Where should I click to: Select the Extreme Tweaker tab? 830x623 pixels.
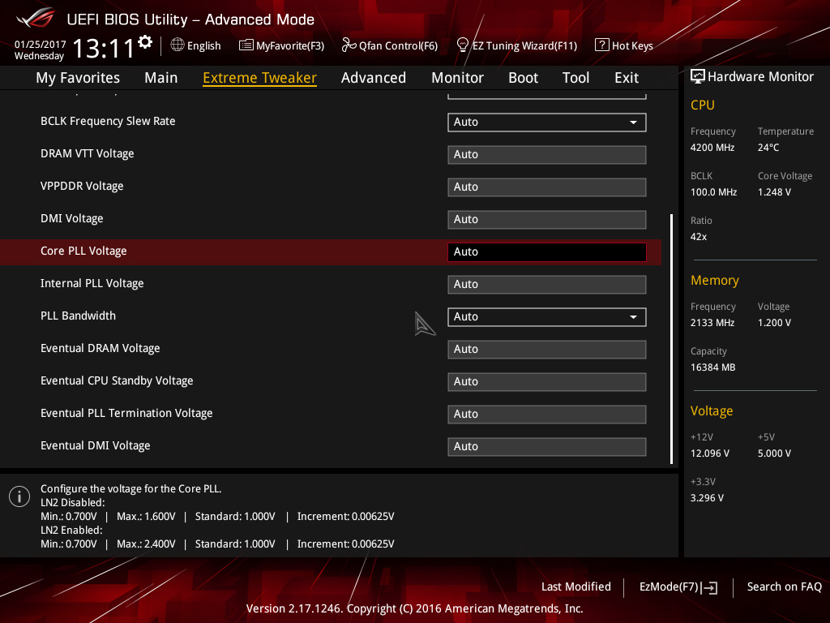pyautogui.click(x=260, y=78)
